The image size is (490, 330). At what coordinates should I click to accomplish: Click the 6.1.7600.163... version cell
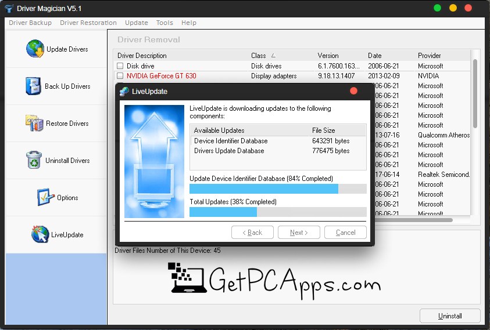339,66
